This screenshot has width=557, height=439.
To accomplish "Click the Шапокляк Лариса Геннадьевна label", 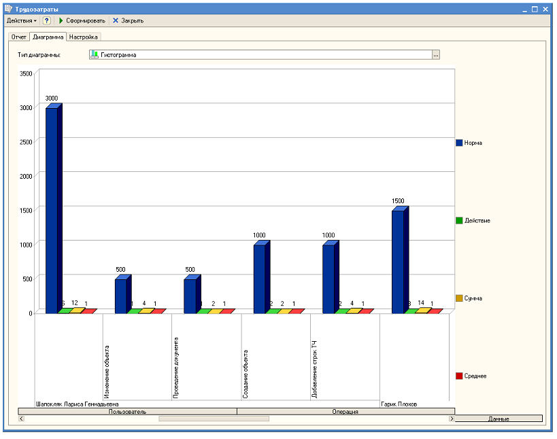I will pos(77,404).
